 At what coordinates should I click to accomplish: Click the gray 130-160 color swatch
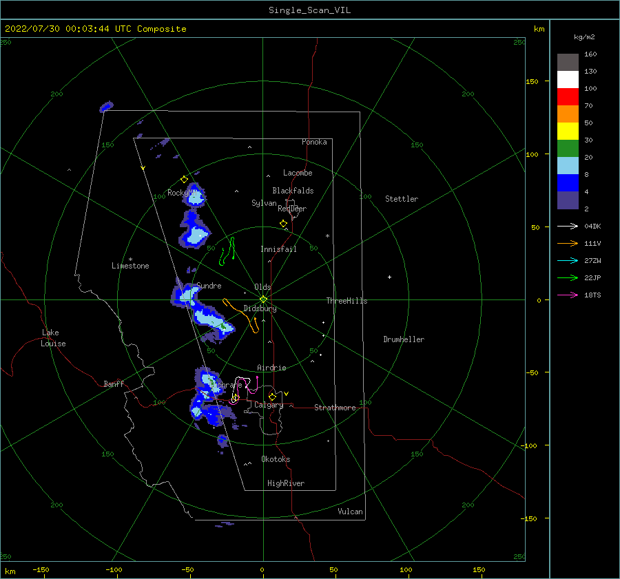coord(568,63)
